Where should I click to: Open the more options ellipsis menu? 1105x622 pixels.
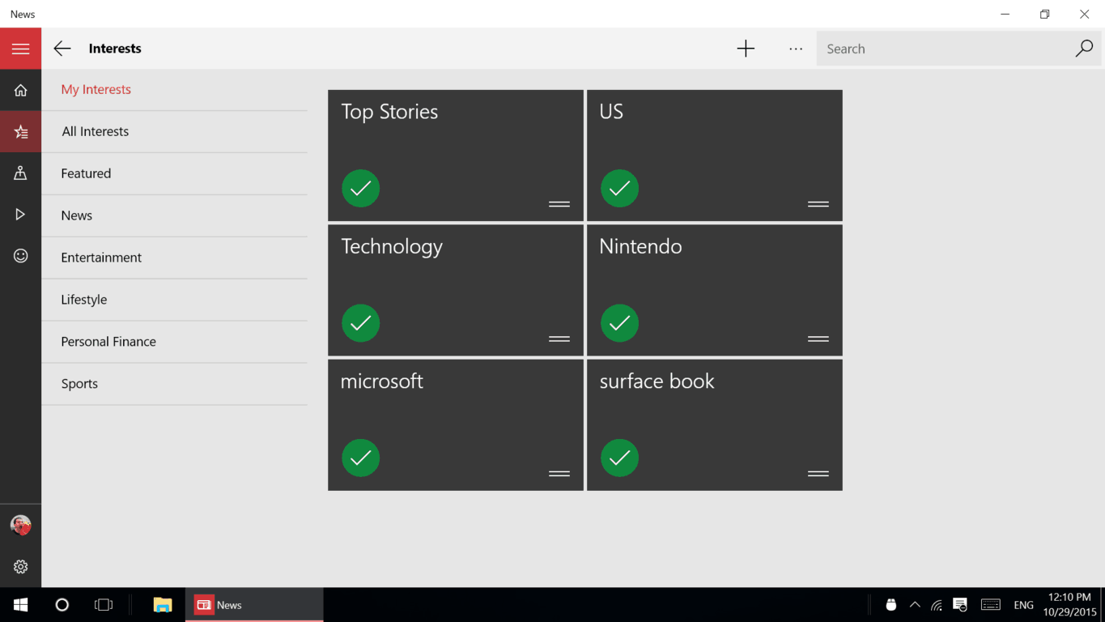point(796,49)
